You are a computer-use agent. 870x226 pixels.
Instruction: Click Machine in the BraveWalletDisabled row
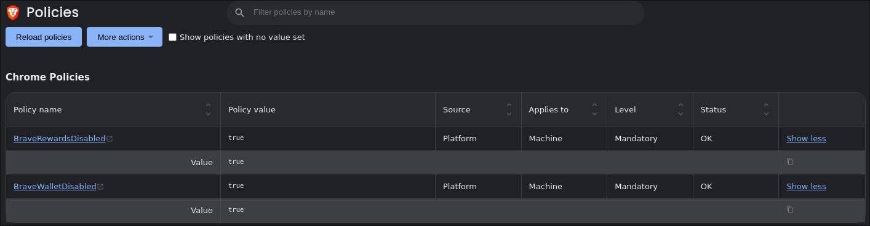coord(545,187)
